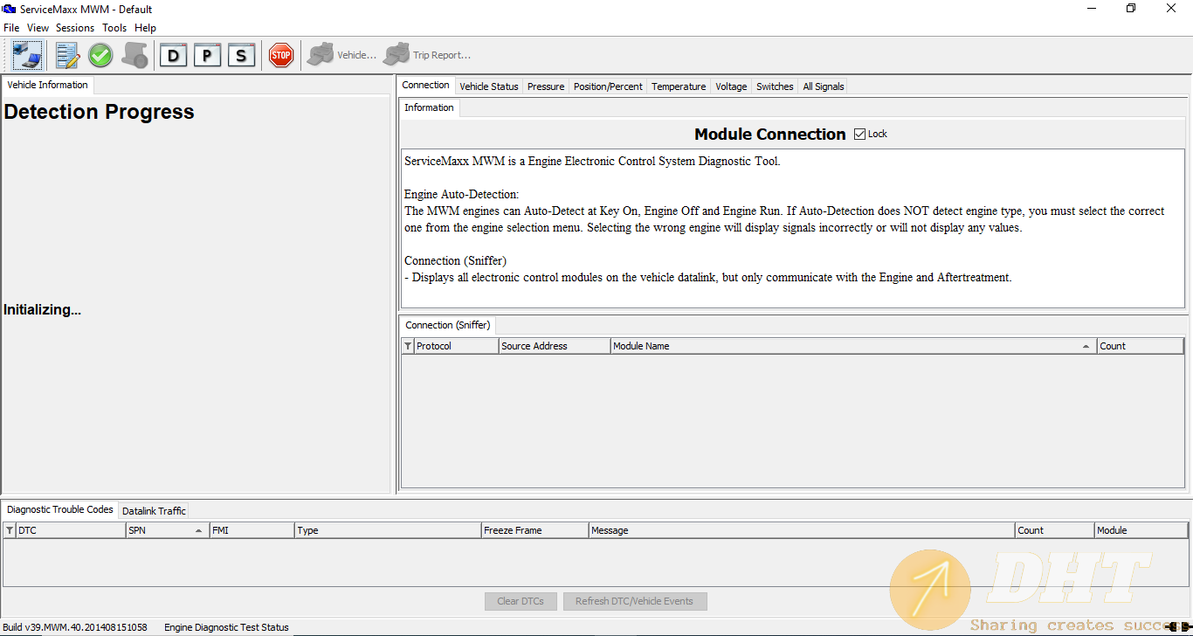Image resolution: width=1193 pixels, height=636 pixels.
Task: Click the filter icon in Sniffer table header
Action: click(x=408, y=346)
